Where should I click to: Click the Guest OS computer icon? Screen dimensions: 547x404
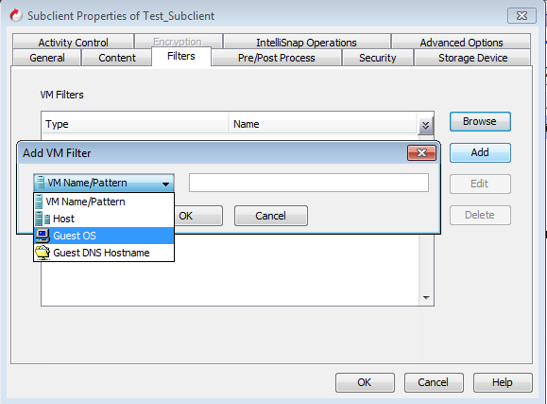[43, 236]
